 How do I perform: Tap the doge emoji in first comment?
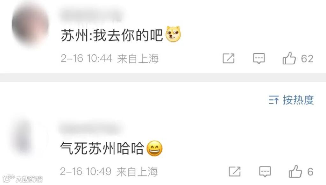173,34
